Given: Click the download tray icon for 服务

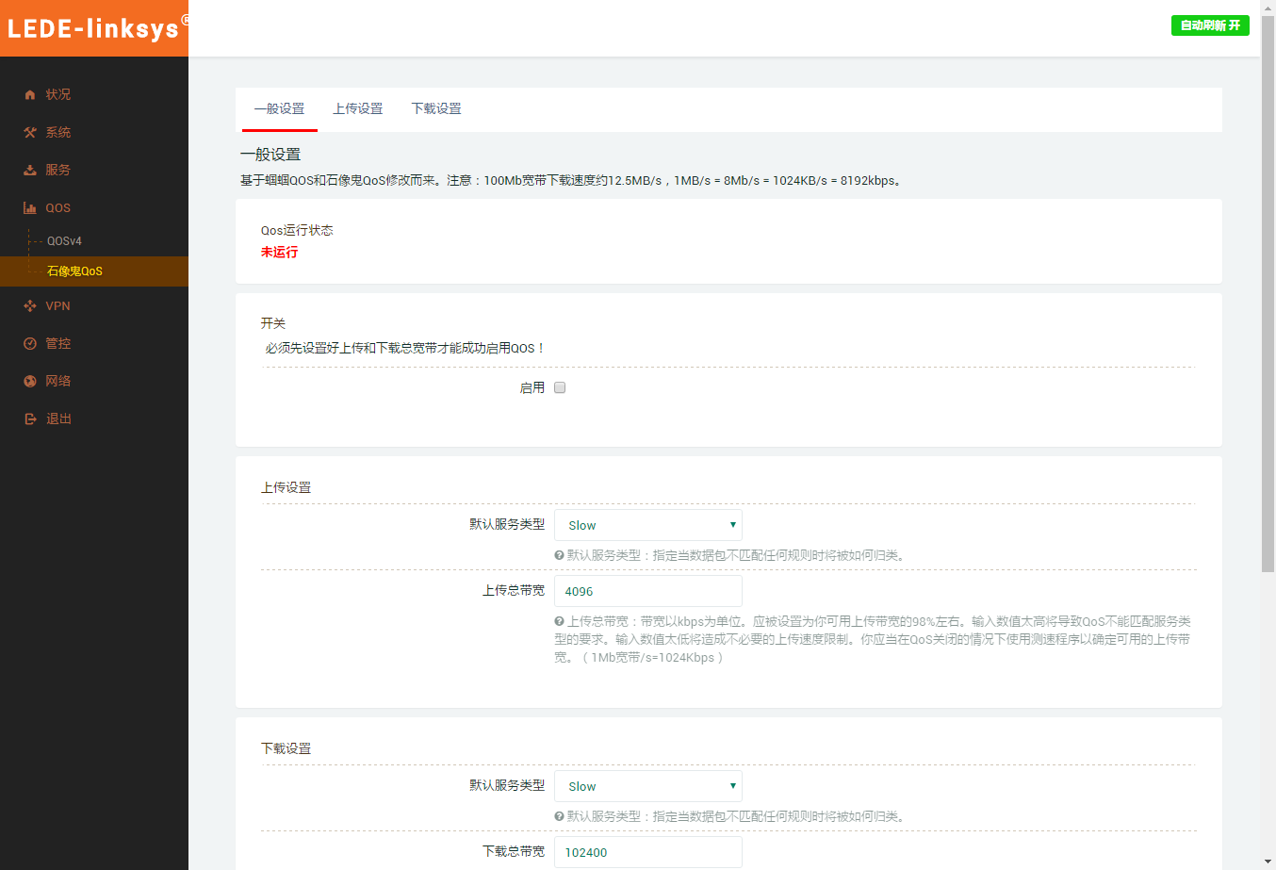Looking at the screenshot, I should point(30,170).
